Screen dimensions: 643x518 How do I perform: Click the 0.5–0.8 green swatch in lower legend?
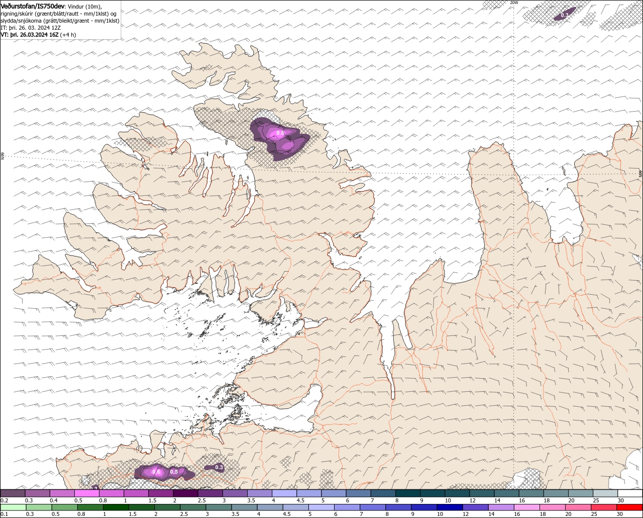pos(64,507)
